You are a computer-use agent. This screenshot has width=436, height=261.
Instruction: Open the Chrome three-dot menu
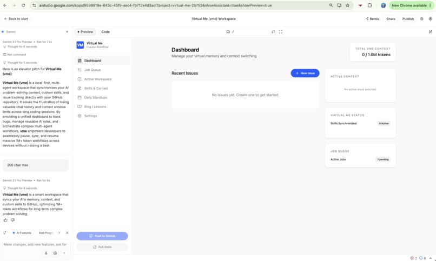pyautogui.click(x=431, y=5)
